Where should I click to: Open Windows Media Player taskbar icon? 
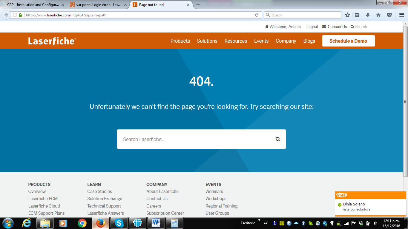pyautogui.click(x=63, y=223)
